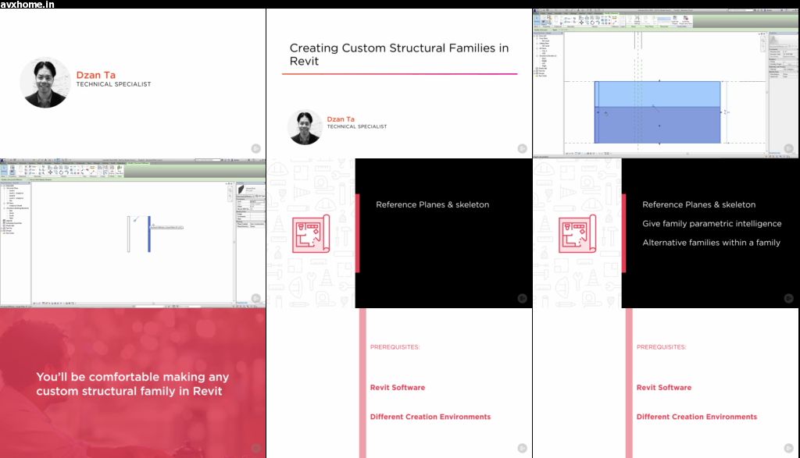
Task: Click 'Alternative families within a family' text
Action: (711, 243)
